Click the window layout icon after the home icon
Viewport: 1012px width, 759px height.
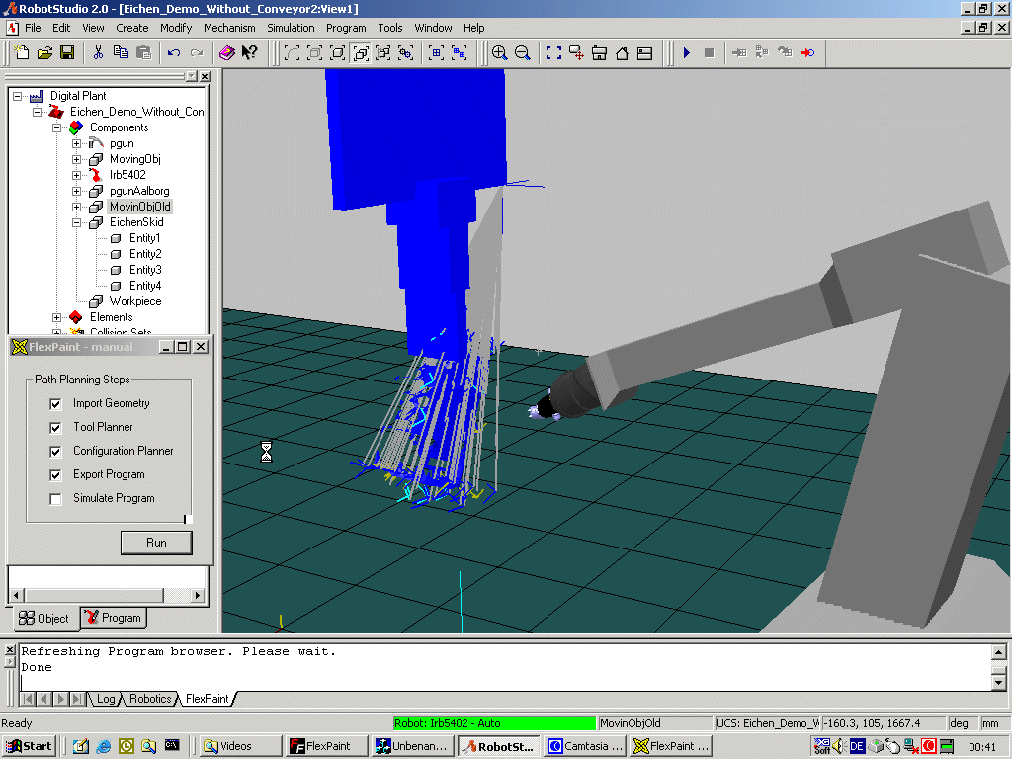coord(644,53)
